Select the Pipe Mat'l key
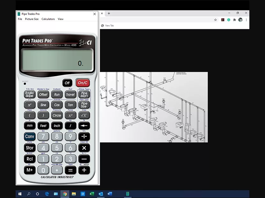Image resolution: width=265 pixels, height=198 pixels. tap(84, 94)
